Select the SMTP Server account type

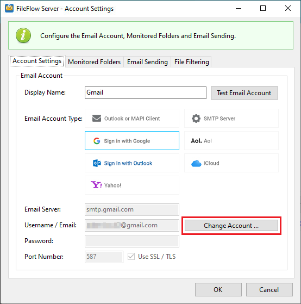231,118
